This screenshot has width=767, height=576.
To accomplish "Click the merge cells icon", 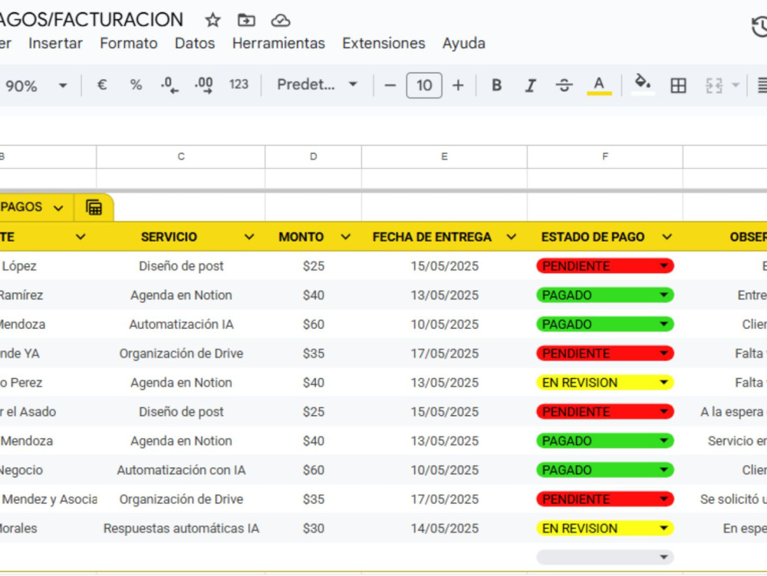I will pos(713,86).
